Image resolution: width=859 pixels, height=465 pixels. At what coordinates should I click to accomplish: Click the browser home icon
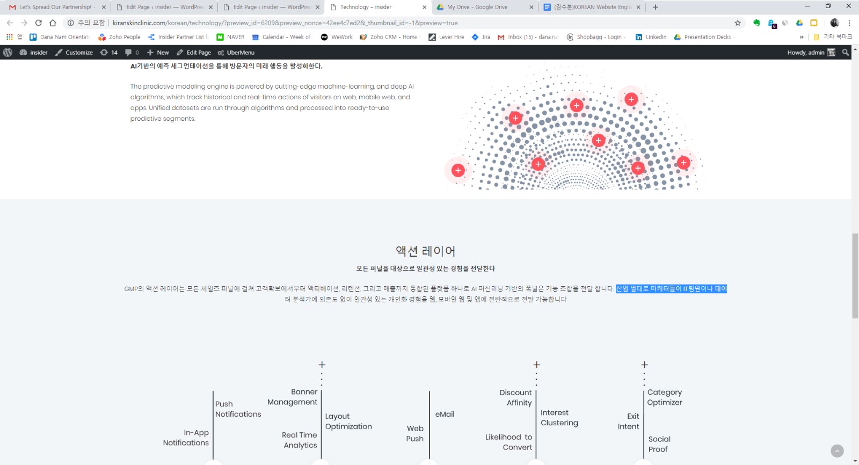(x=53, y=23)
